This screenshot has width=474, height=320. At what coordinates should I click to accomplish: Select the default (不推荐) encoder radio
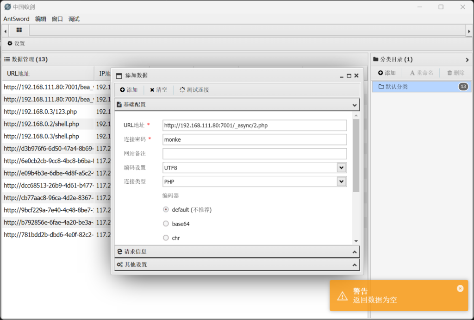point(166,210)
